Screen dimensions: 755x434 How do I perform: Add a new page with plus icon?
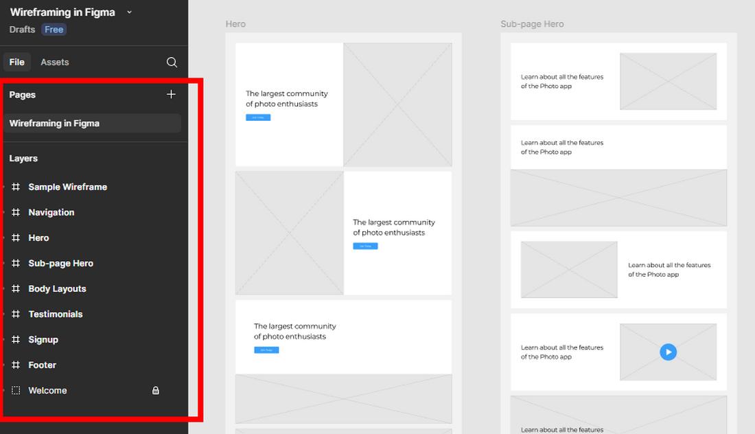tap(171, 94)
